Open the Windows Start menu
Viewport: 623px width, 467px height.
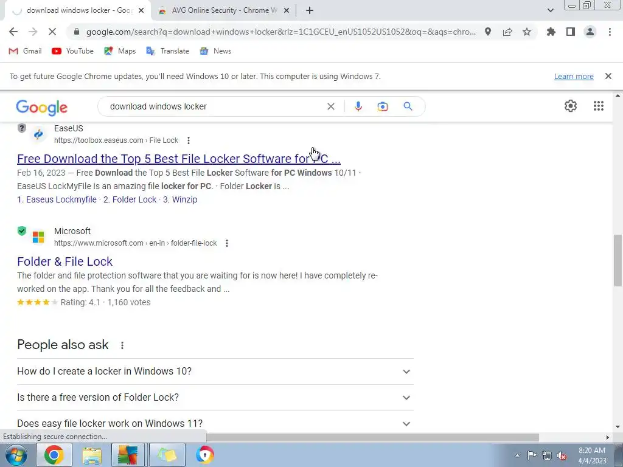click(16, 455)
